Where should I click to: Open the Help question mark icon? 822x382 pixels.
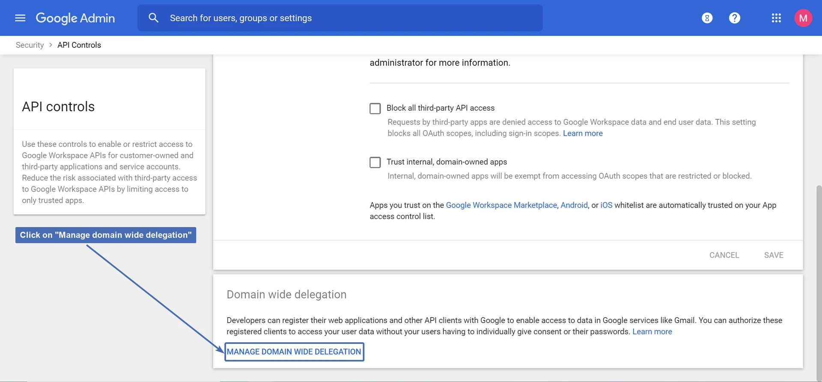735,18
